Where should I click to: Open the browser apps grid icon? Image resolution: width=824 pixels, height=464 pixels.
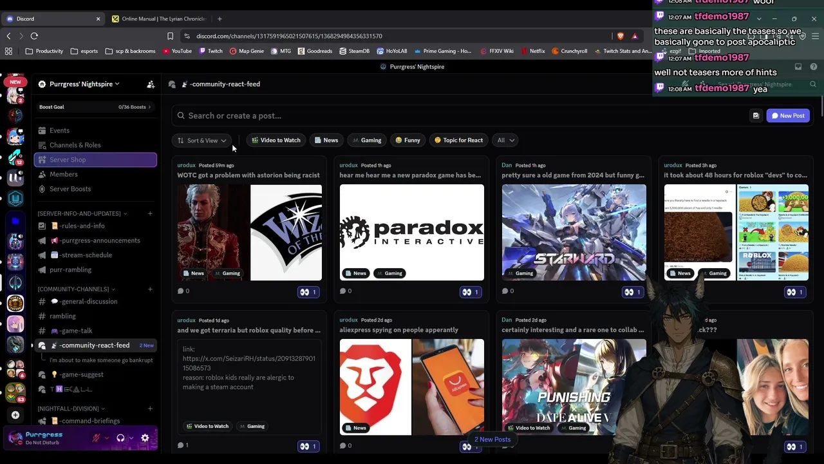point(8,51)
